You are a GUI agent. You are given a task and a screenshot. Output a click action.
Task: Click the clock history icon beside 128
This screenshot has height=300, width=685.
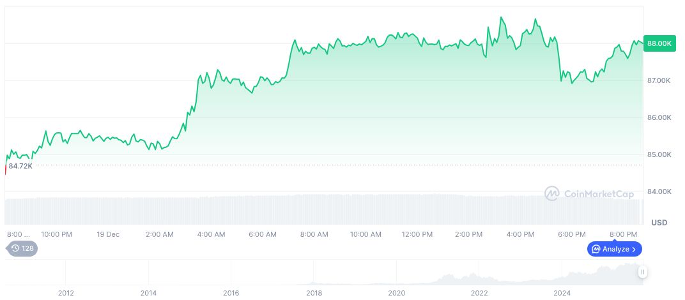15,248
